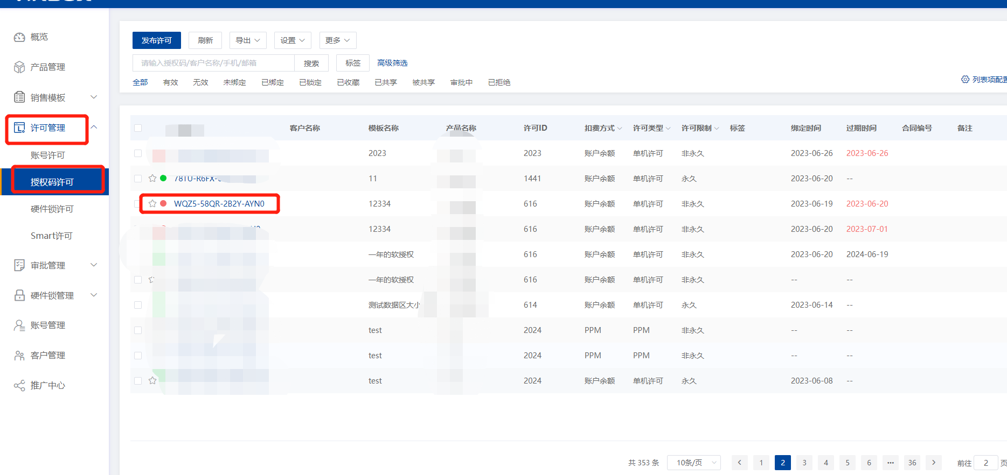Image resolution: width=1007 pixels, height=475 pixels.
Task: Click the 标签 button
Action: click(353, 63)
